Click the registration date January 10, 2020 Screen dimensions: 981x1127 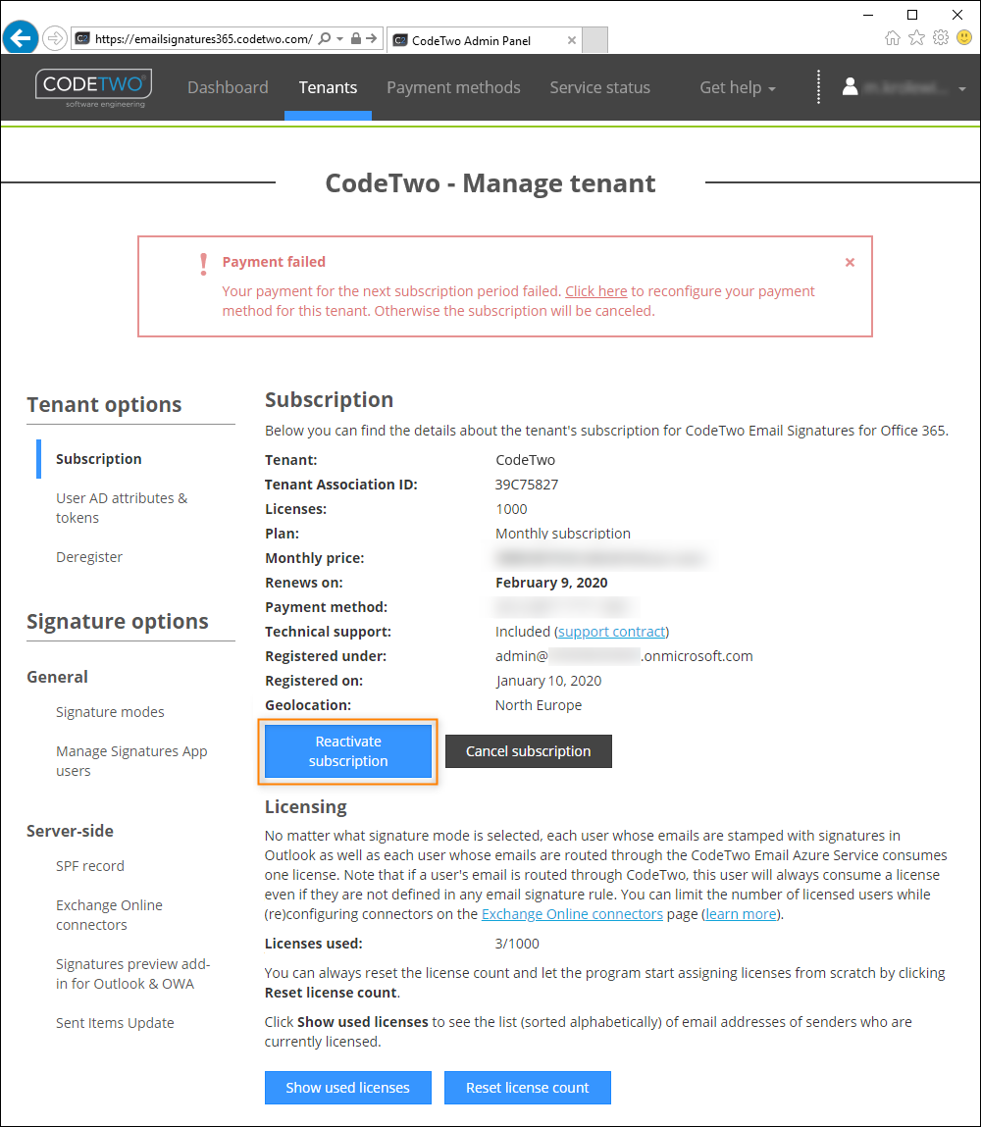click(548, 681)
